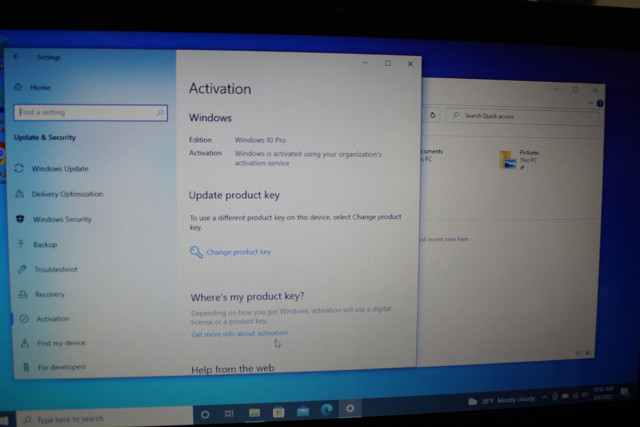Click refresh button in File Explorer

(x=432, y=115)
